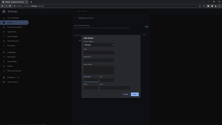The height and width of the screenshot is (125, 222).
Task: Click the System wrench icon
Action: tap(4, 66)
